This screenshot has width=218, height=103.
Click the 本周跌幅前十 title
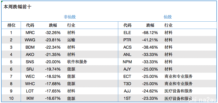[17, 7]
